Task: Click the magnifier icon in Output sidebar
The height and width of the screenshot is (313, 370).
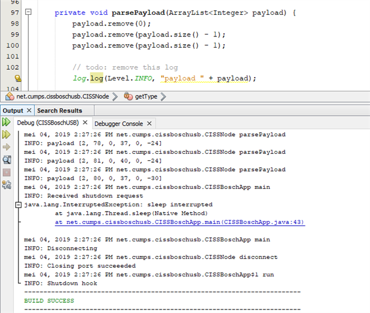Action: [7, 159]
